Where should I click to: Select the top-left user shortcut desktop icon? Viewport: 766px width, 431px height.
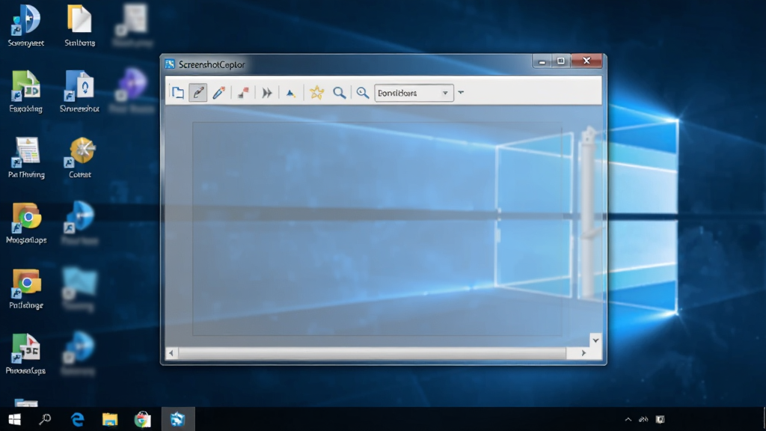(26, 25)
